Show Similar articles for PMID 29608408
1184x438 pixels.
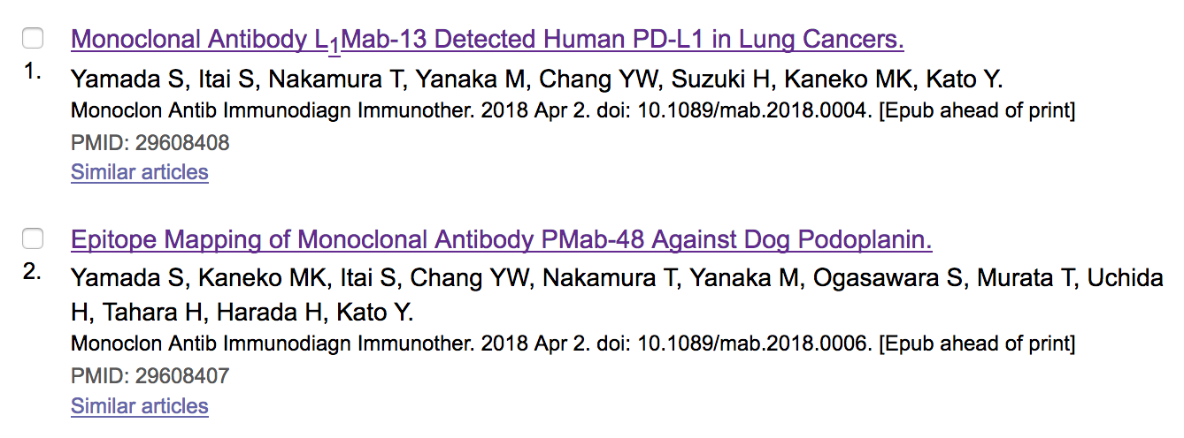(x=140, y=172)
